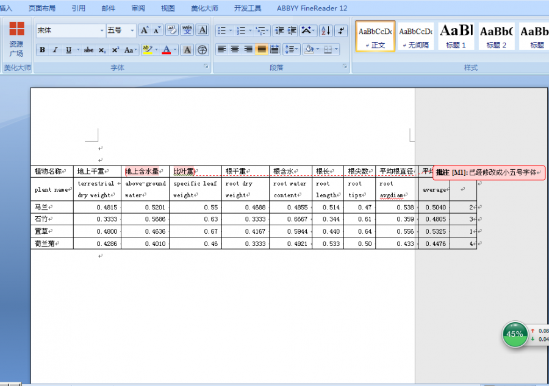Toggle justify alignment
The height and width of the screenshot is (386, 549).
(262, 49)
